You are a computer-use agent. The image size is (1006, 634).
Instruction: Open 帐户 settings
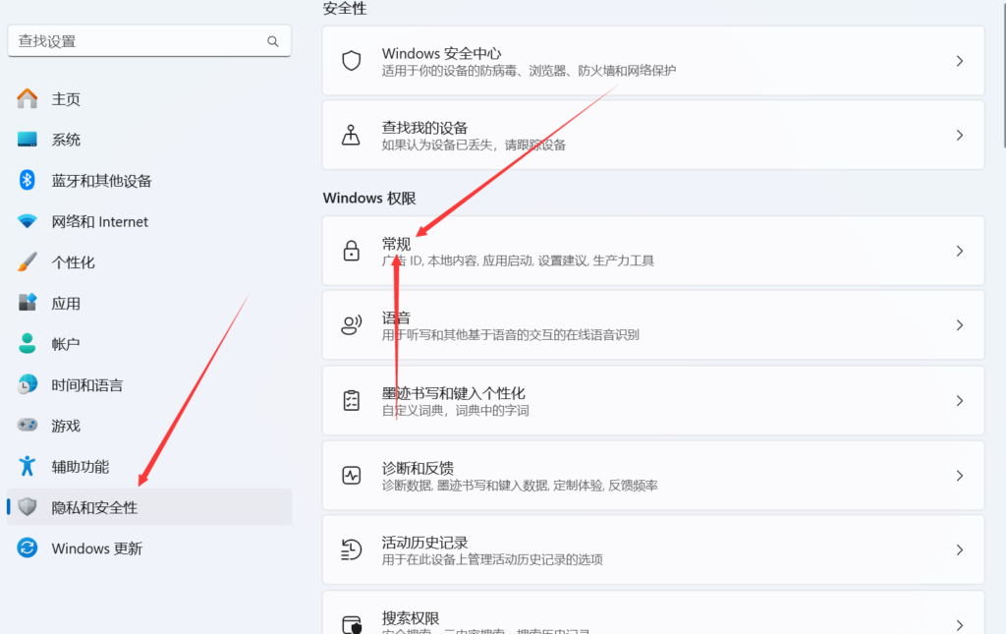pos(149,344)
